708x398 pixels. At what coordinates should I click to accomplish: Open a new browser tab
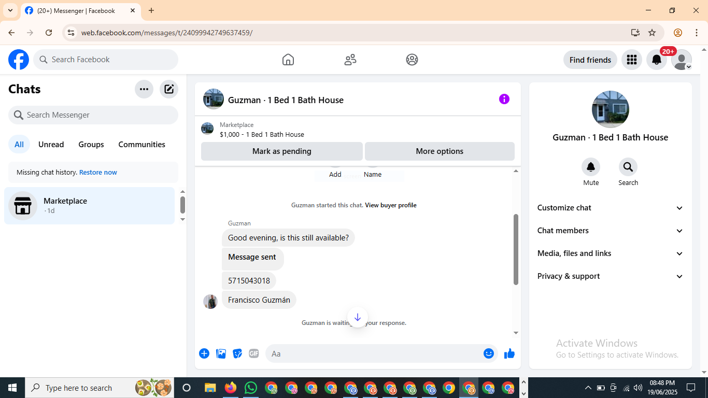click(151, 10)
